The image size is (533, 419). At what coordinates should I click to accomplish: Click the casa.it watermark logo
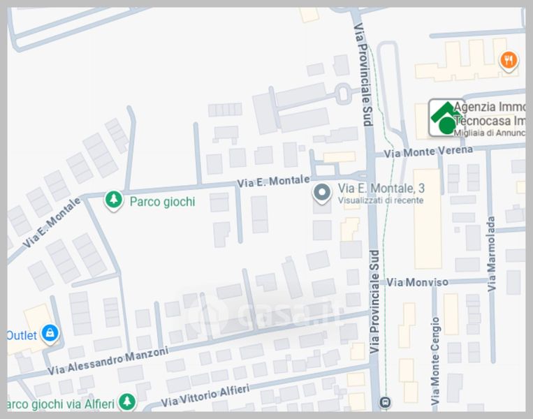coord(265,316)
